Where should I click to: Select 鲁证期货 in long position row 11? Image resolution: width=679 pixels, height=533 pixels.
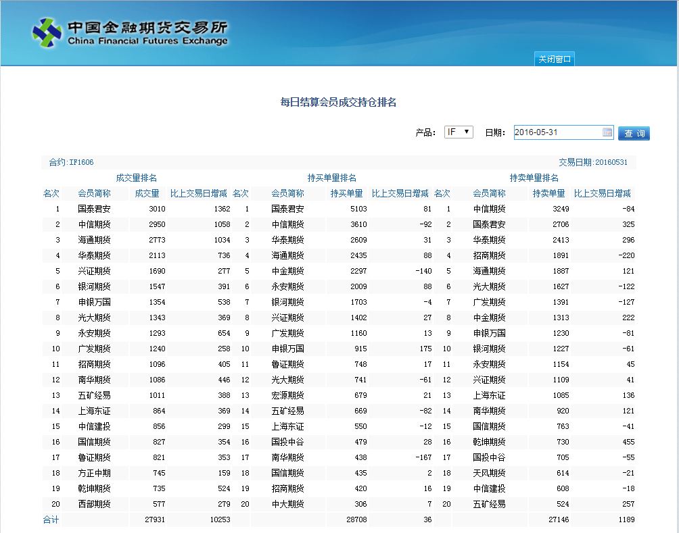[287, 364]
